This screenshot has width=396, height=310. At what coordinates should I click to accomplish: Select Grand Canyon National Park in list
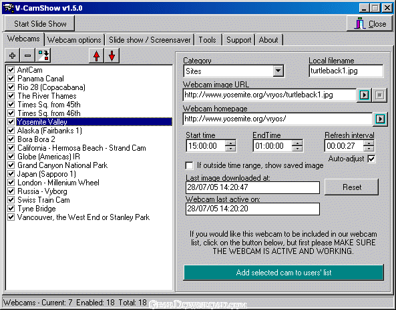(x=62, y=165)
